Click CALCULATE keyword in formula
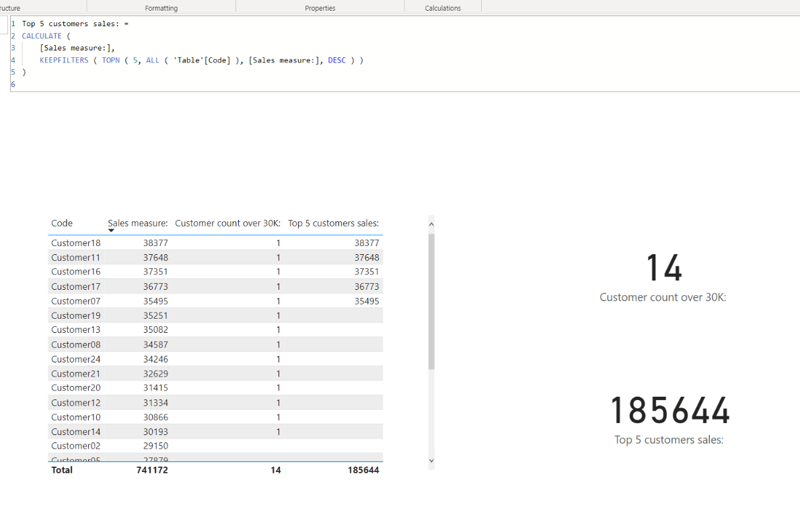Screen dimensions: 800x507 pyautogui.click(x=42, y=36)
